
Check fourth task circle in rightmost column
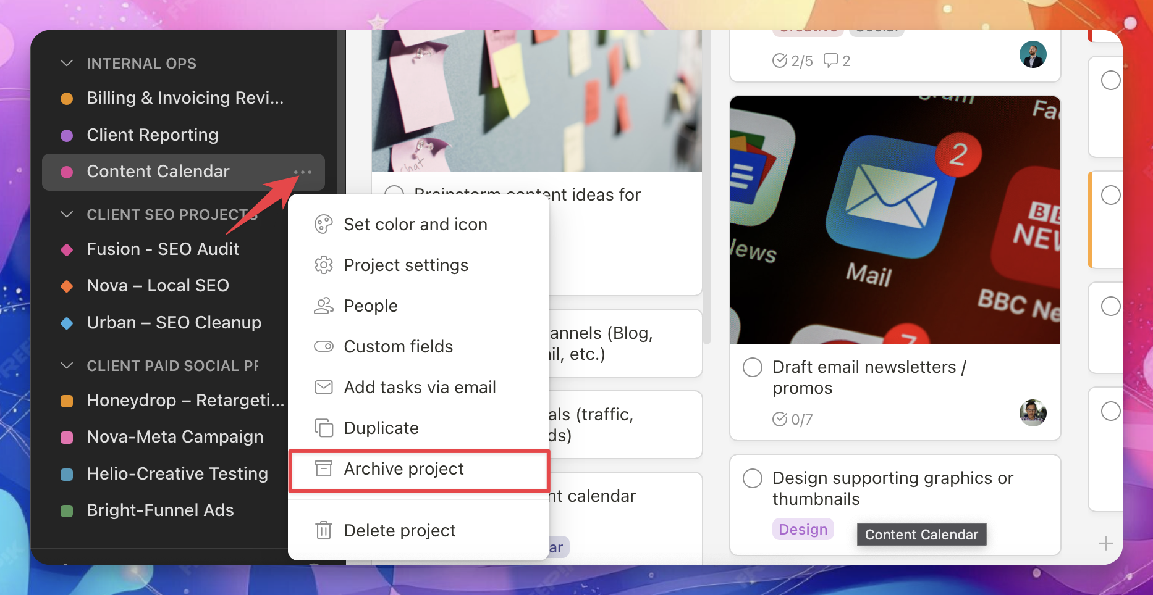pyautogui.click(x=1111, y=411)
